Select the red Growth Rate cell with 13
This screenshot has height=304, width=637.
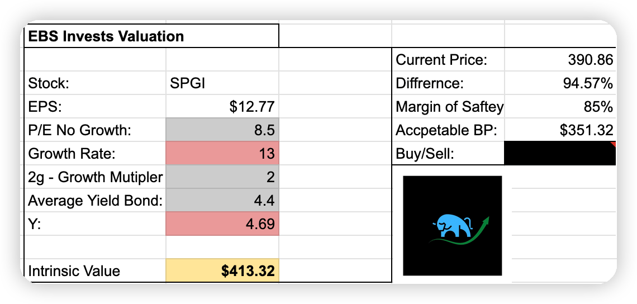coord(222,154)
